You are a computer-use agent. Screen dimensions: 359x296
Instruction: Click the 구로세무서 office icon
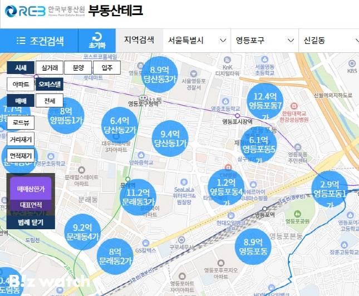[181, 240]
